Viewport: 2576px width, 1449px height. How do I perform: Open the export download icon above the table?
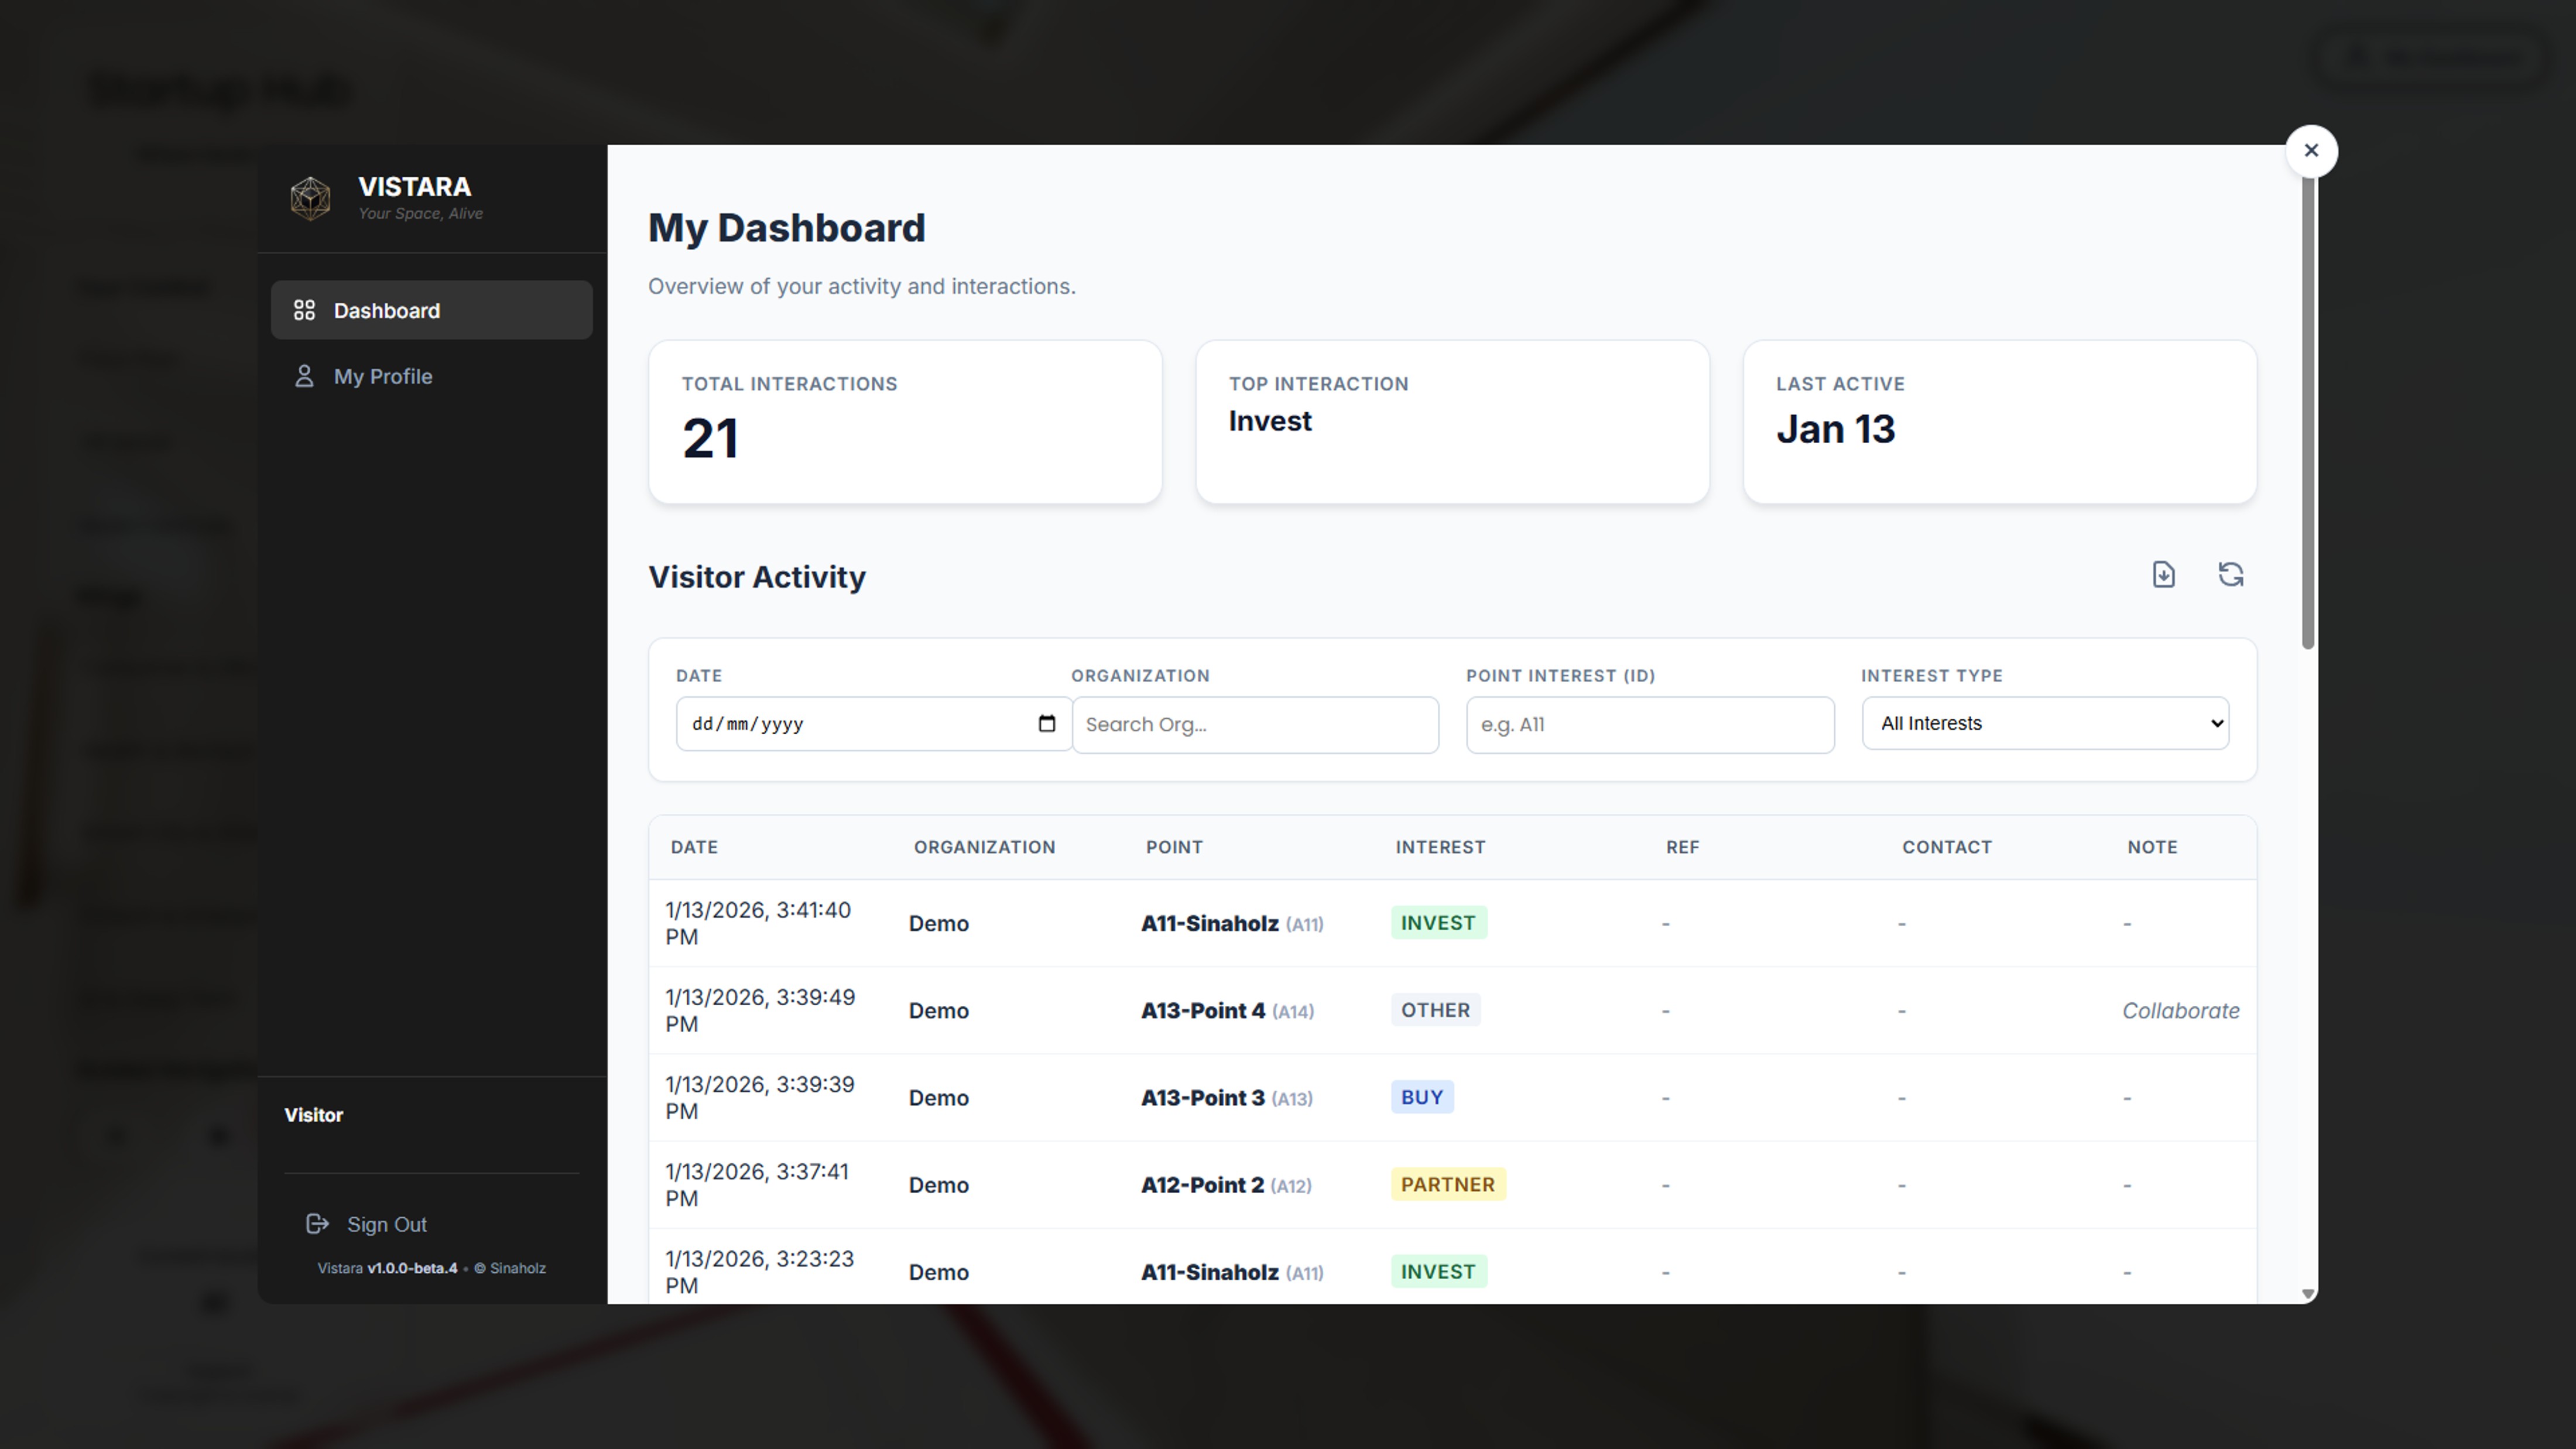click(x=2163, y=574)
